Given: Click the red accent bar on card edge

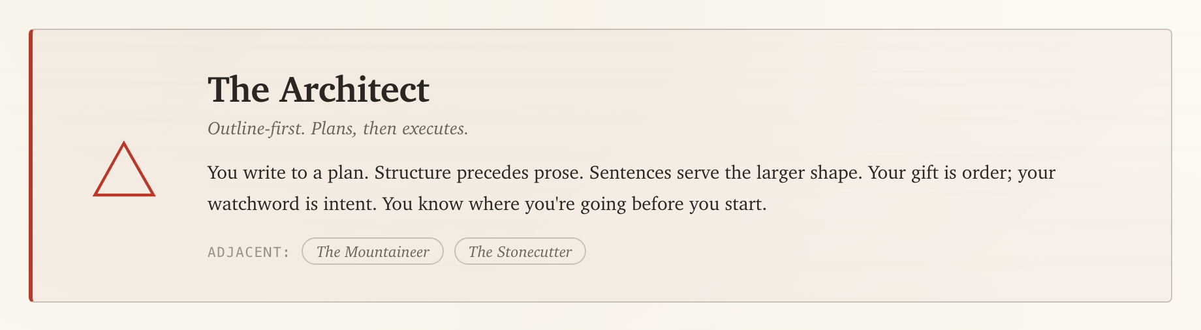Looking at the screenshot, I should pos(31,166).
